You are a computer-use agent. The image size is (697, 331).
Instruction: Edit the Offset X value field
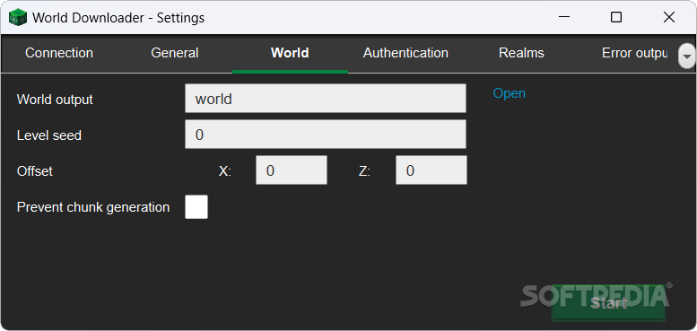[x=292, y=170]
